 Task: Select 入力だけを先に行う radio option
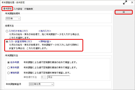click(7, 31)
